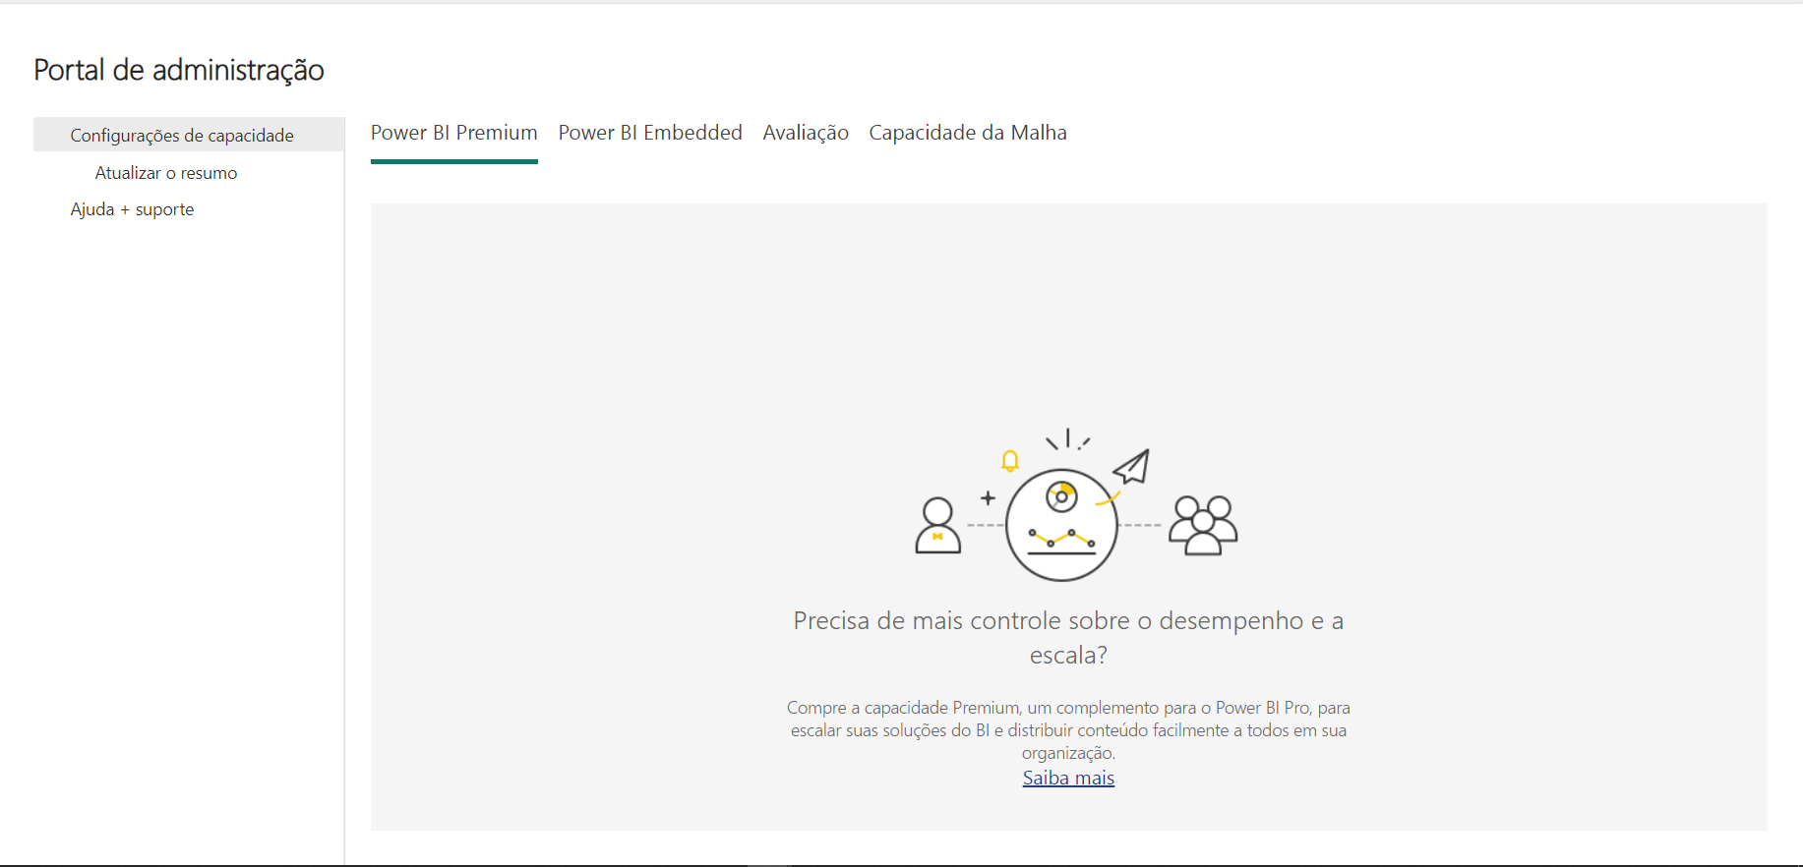1803x867 pixels.
Task: Open Ajuda + suporte in sidebar
Action: click(132, 209)
